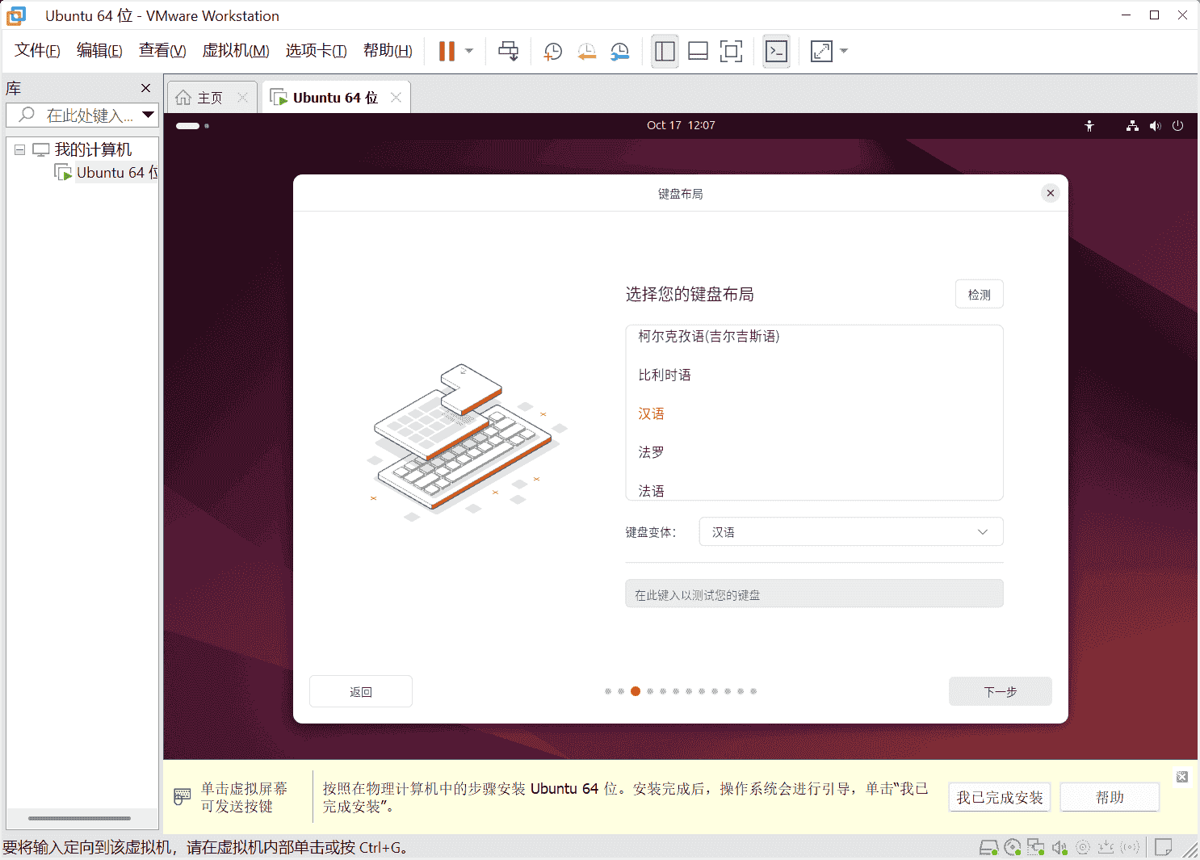
Task: Open the 键盘变体 dropdown
Action: (x=851, y=532)
